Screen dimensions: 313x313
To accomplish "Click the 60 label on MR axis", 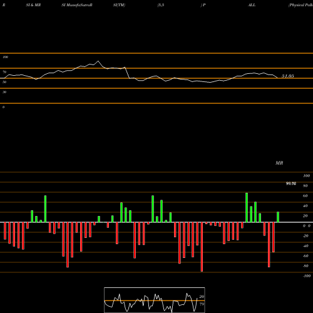I will [x=305, y=196].
